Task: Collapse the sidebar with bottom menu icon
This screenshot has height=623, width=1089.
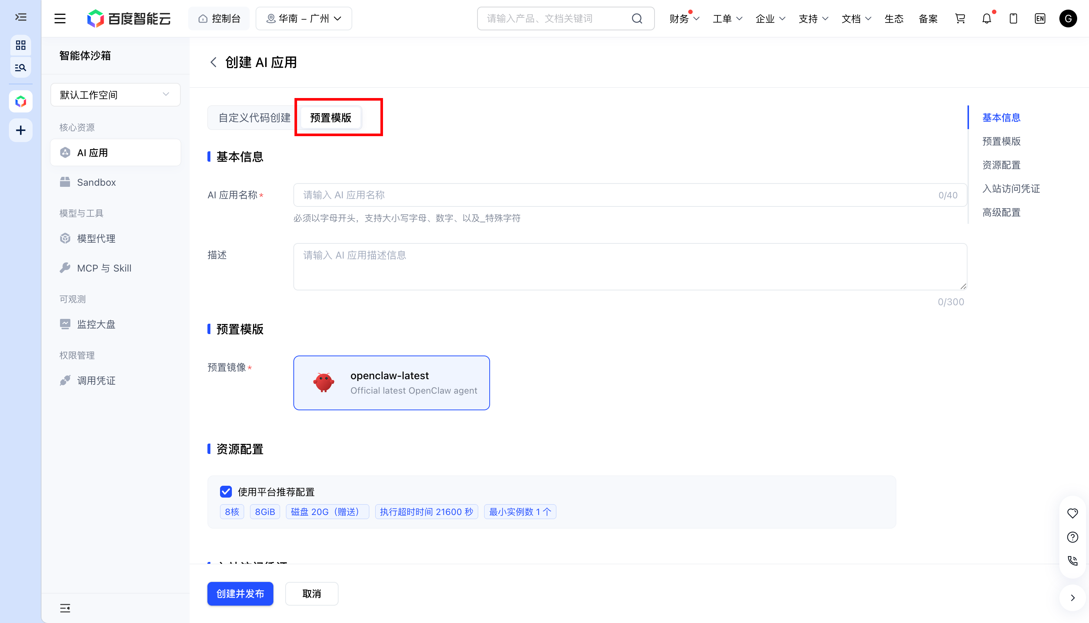Action: coord(65,608)
